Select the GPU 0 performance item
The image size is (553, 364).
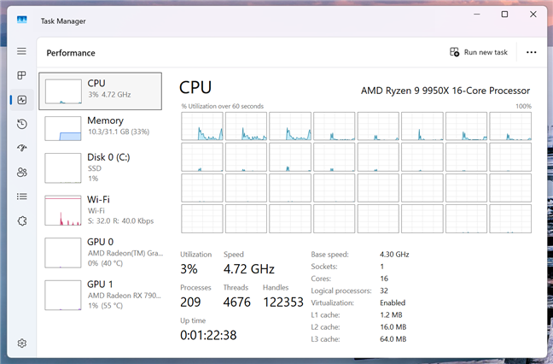coord(100,253)
